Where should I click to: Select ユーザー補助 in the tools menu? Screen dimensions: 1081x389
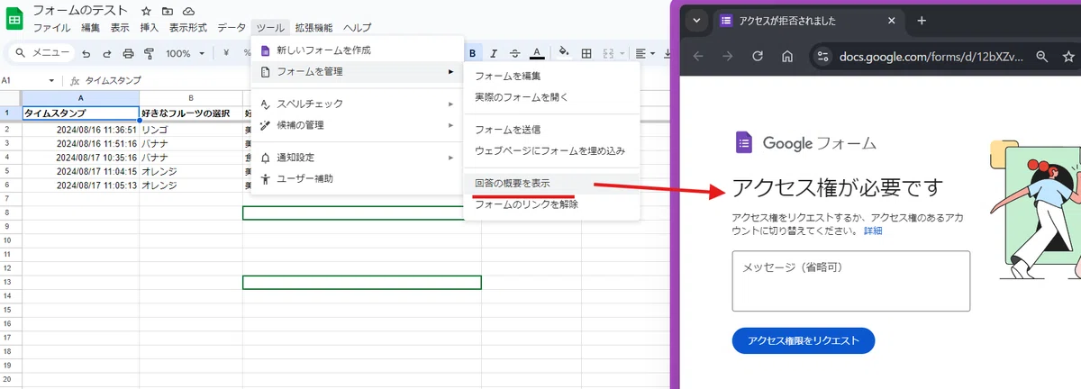(x=358, y=178)
